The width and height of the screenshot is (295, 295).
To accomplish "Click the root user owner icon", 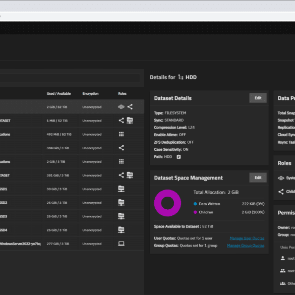I will 282,258.
